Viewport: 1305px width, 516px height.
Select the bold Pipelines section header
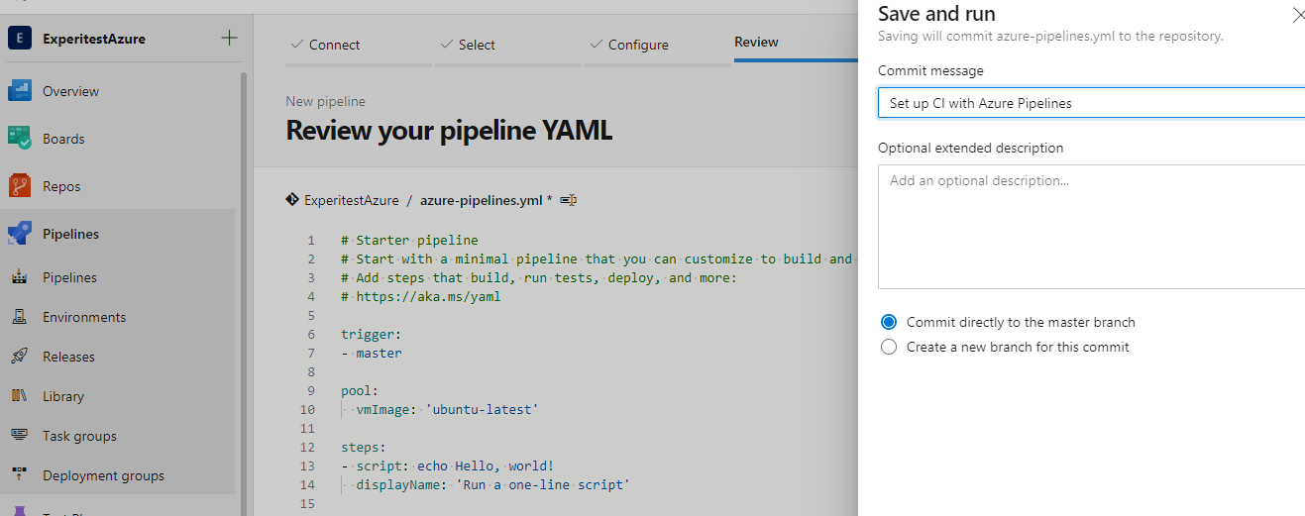click(x=70, y=234)
